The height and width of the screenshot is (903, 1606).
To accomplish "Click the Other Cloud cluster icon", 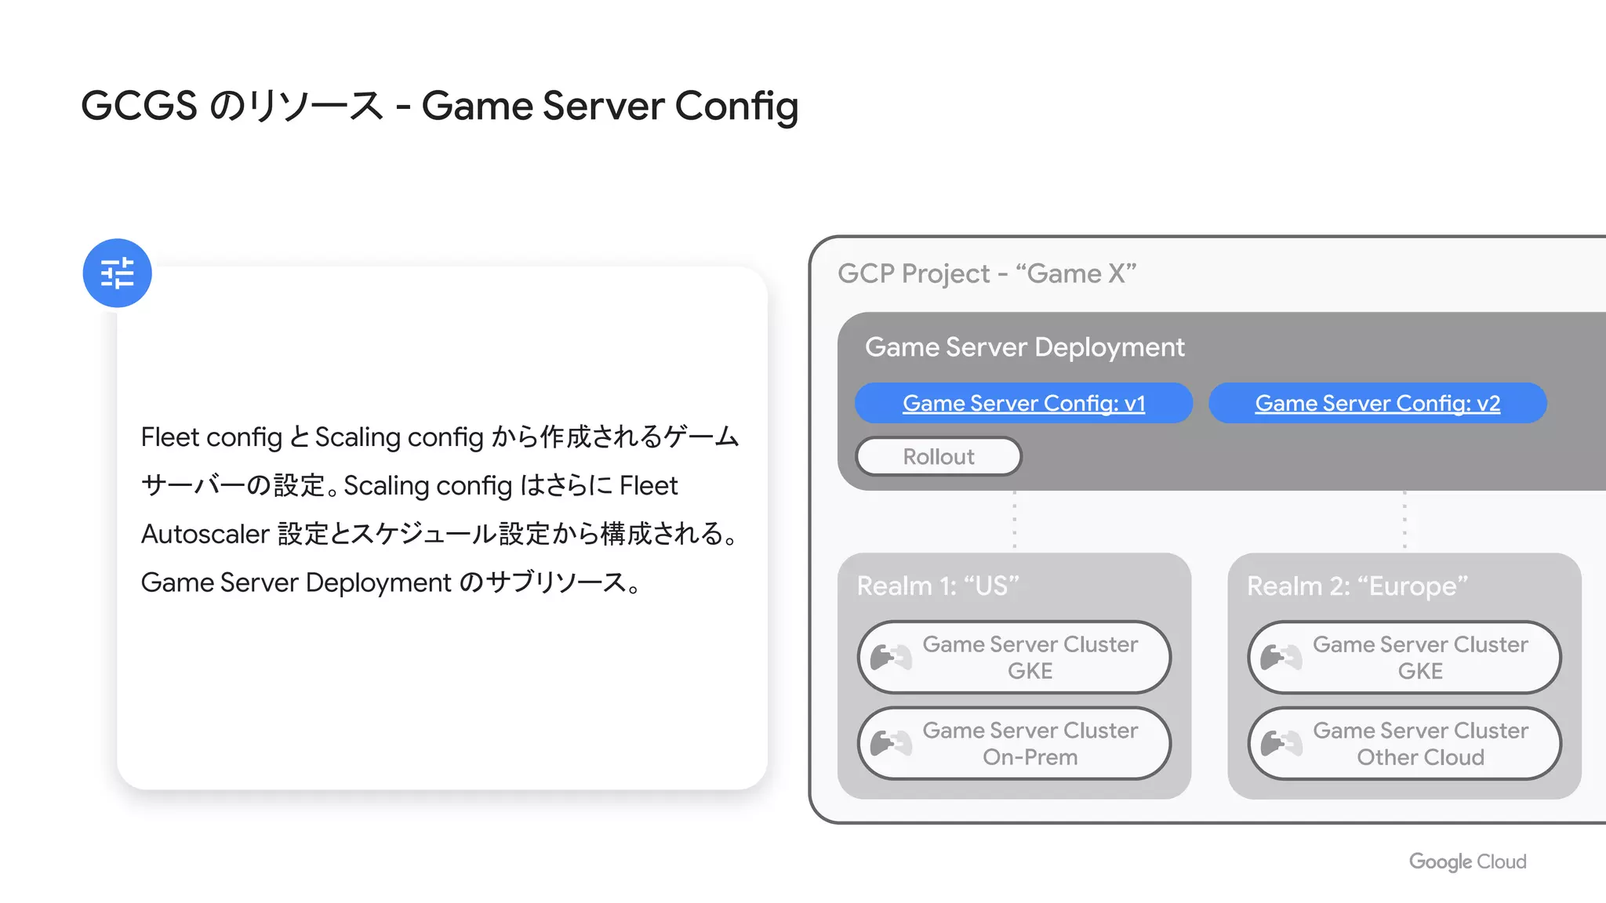I will [1281, 743].
